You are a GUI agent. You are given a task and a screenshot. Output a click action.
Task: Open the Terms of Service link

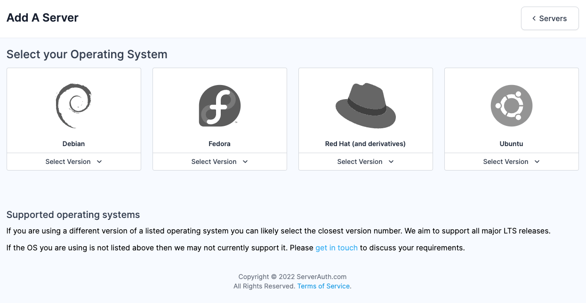(x=323, y=286)
